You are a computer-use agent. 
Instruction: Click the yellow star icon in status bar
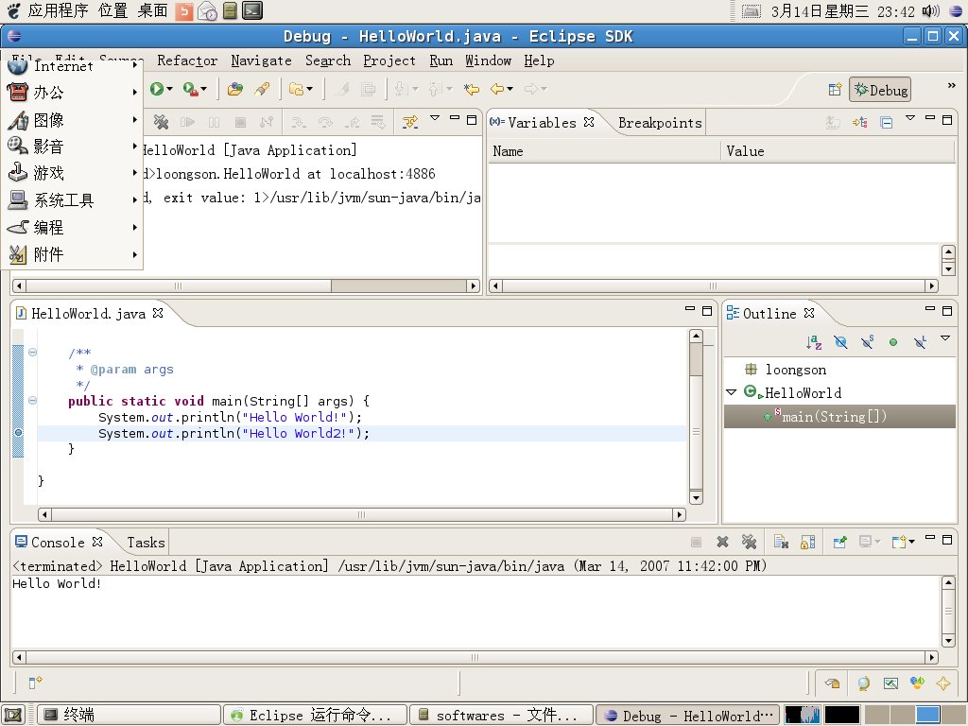point(943,683)
